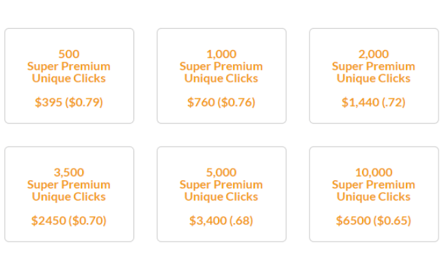Click "Super Premium Unique Clicks" under 10,000

point(374,190)
